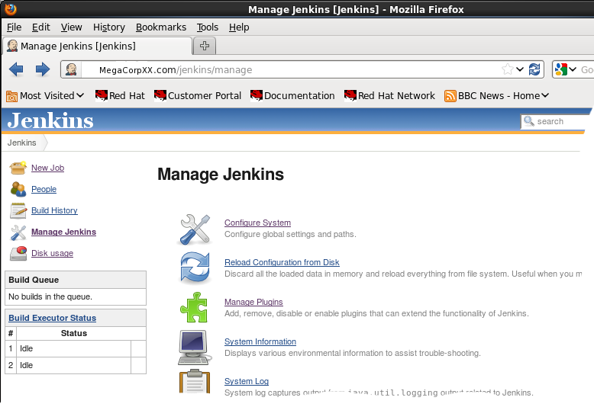Click the magnifier icon in the Jenkins search box
This screenshot has height=407, width=594.
[x=529, y=121]
